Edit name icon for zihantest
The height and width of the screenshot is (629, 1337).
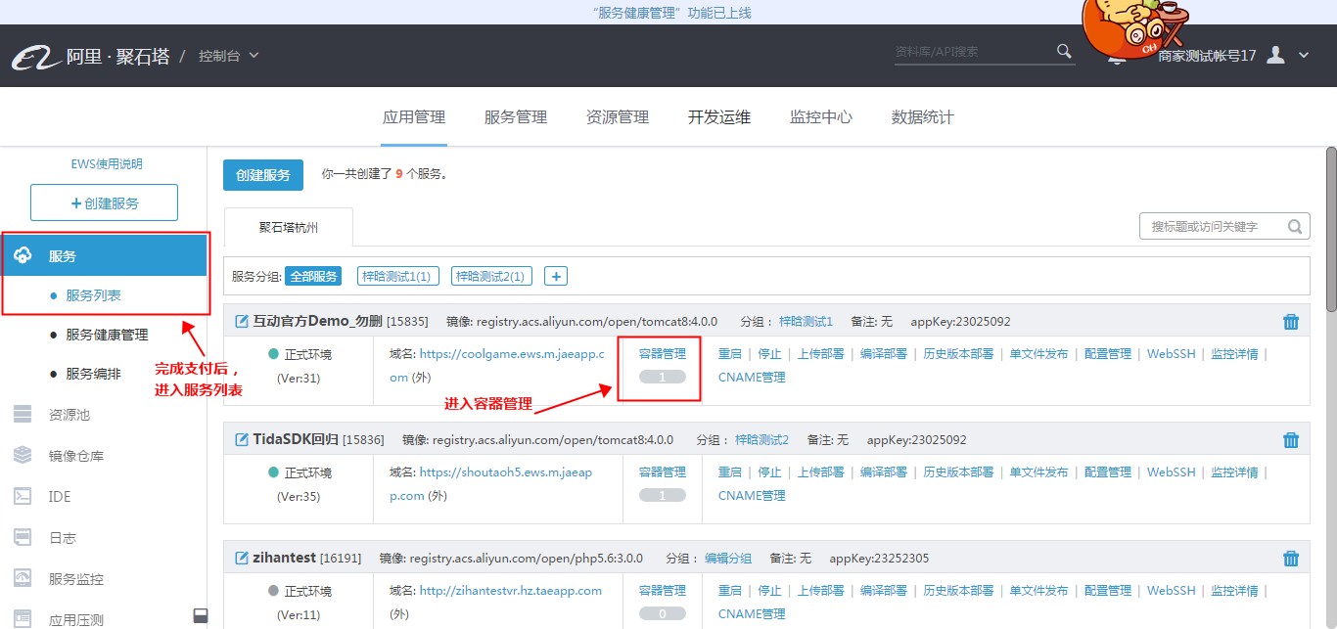click(242, 558)
